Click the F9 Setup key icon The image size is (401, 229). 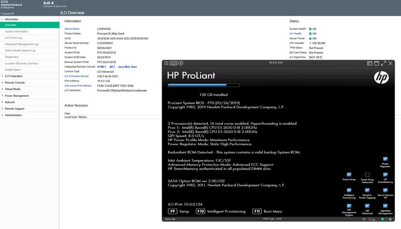pos(173,211)
